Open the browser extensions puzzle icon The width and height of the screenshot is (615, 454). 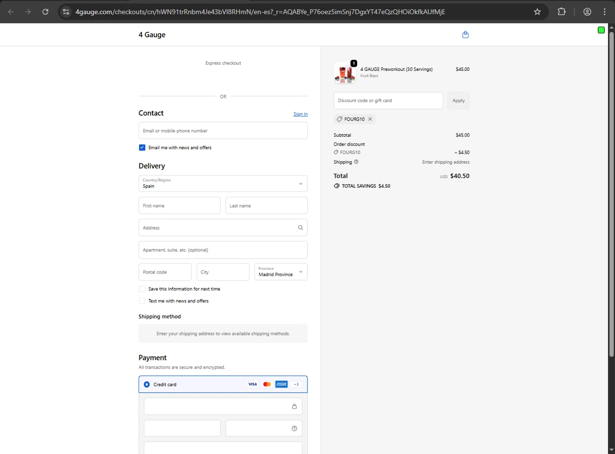[x=562, y=11]
